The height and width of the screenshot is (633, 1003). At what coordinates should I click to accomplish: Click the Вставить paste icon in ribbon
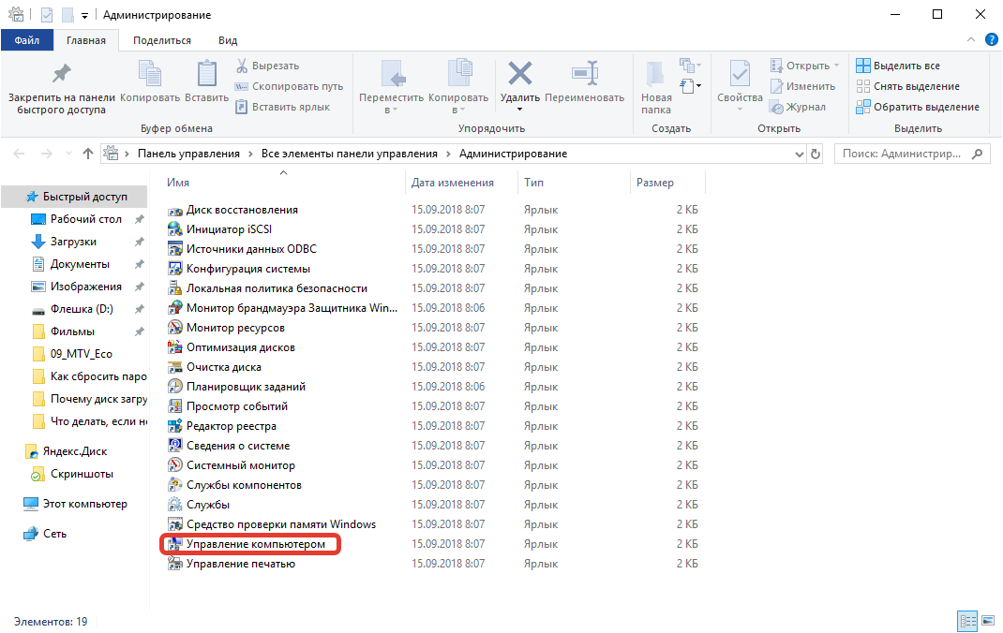(x=206, y=74)
